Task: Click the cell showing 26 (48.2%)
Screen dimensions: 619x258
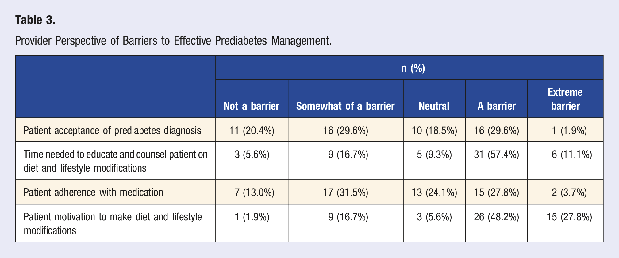Action: [x=497, y=217]
